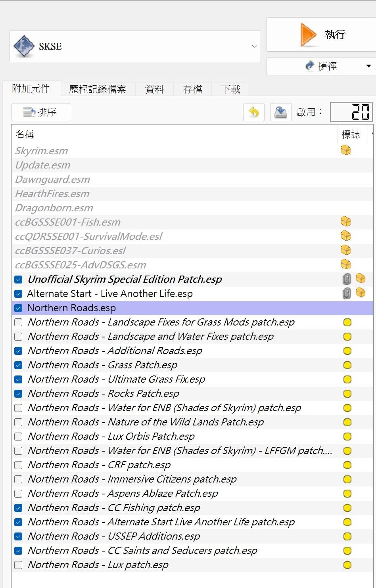Click the backup load order inbox icon
Viewport: 376px width, 588px height.
[x=280, y=112]
